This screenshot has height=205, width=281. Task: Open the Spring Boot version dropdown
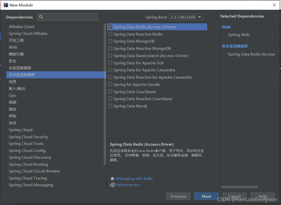point(186,17)
